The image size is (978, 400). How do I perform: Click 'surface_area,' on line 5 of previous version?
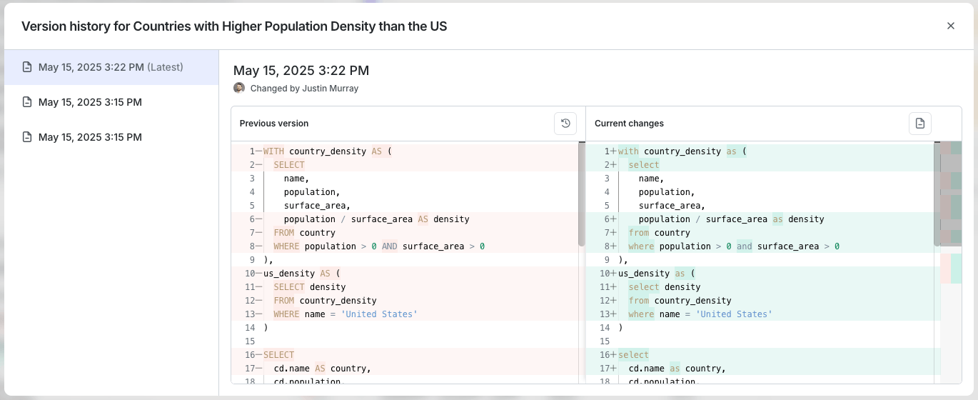317,206
